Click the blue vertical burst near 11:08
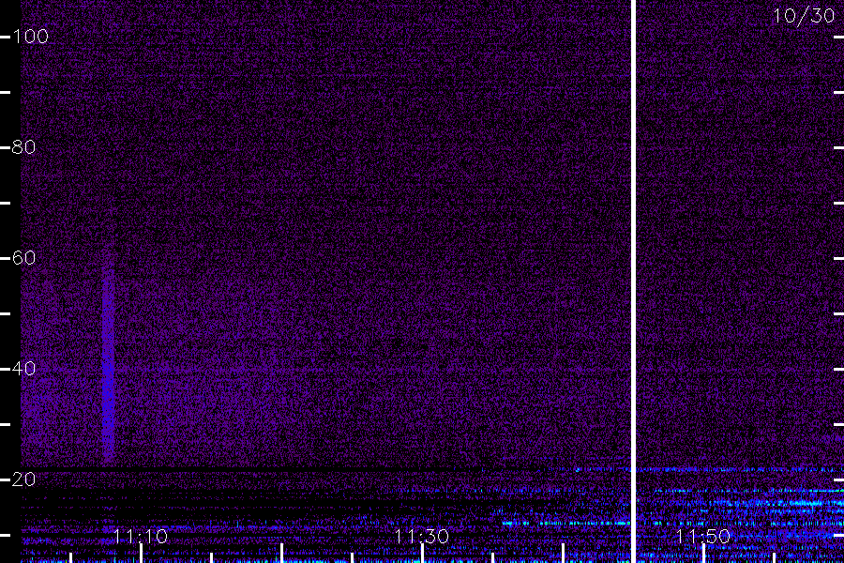 (108, 356)
